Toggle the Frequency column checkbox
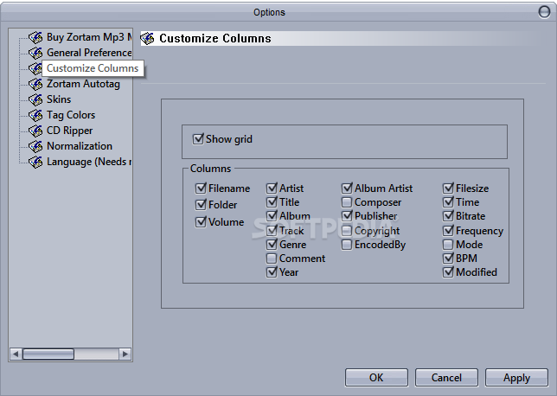This screenshot has height=396, width=557. (x=448, y=231)
